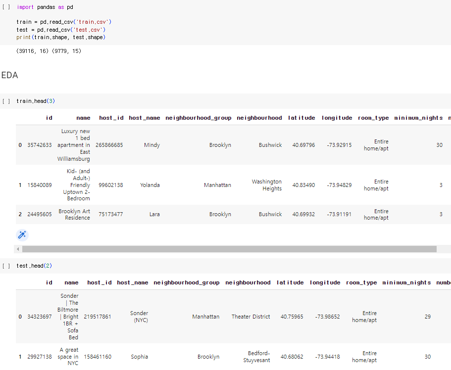Image resolution: width=451 pixels, height=370 pixels.
Task: Click host name Sophia
Action: point(140,357)
